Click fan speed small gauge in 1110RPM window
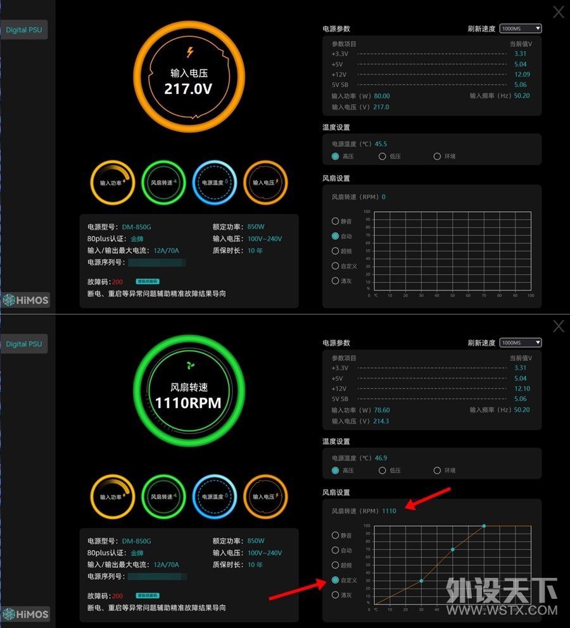The width and height of the screenshot is (570, 628). (x=163, y=497)
